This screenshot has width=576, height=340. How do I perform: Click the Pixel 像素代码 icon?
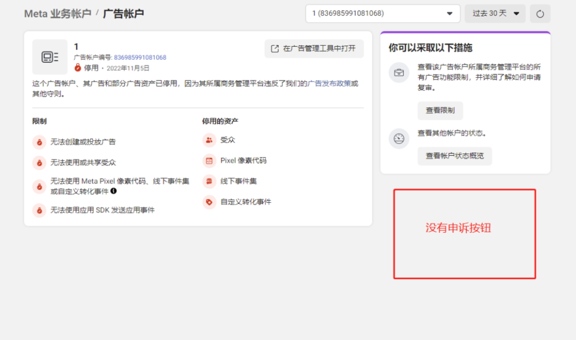(209, 161)
